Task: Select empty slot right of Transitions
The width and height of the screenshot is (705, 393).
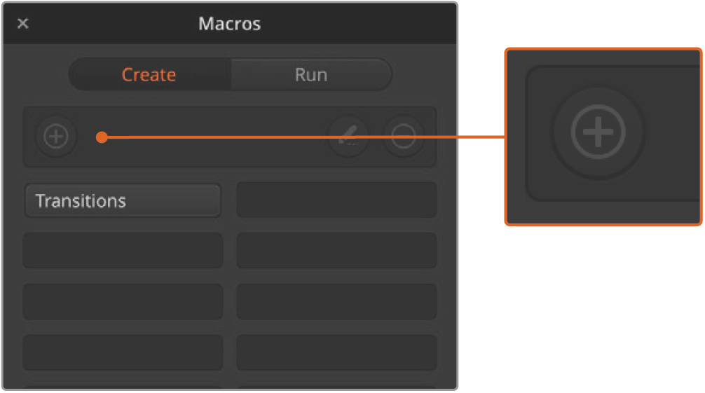Action: point(336,201)
